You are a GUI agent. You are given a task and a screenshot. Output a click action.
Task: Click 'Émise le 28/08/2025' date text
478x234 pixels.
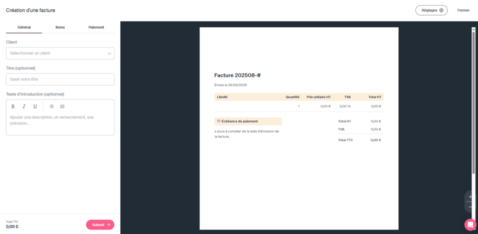pyautogui.click(x=230, y=85)
